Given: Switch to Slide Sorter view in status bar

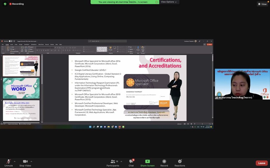Looking at the screenshot, I should [188, 124].
